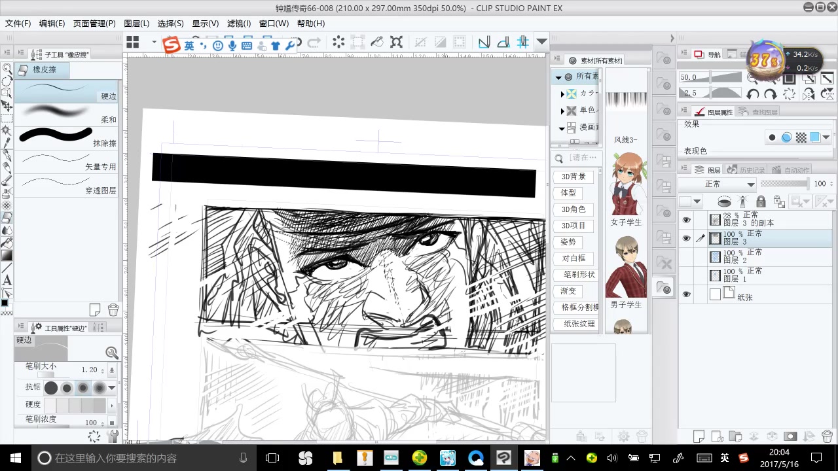Open tool property wrench settings icon
Image resolution: width=838 pixels, height=471 pixels.
point(113,437)
